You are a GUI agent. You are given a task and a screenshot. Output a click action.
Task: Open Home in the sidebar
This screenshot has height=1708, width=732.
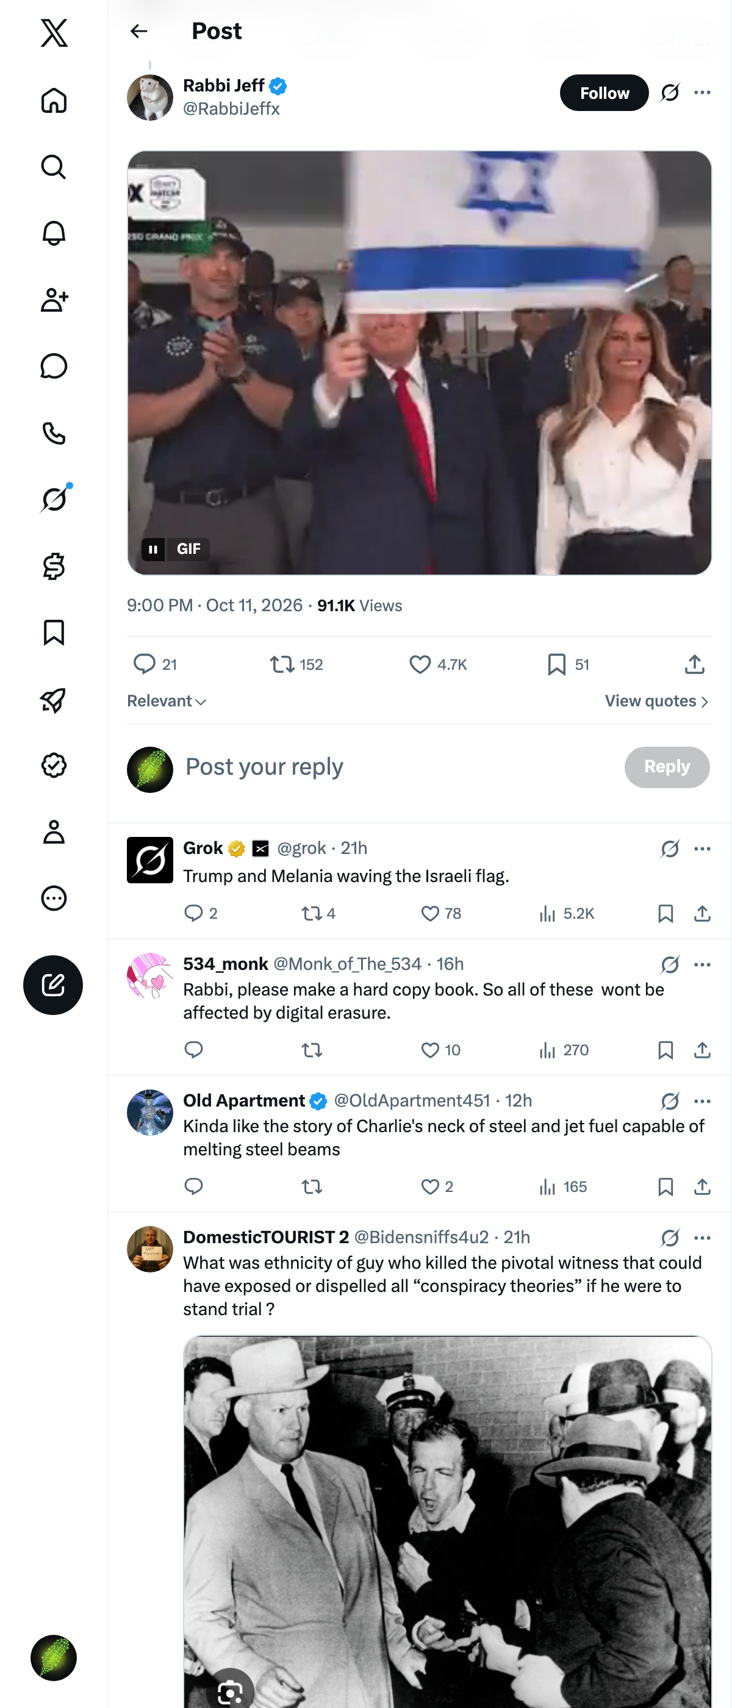[54, 101]
